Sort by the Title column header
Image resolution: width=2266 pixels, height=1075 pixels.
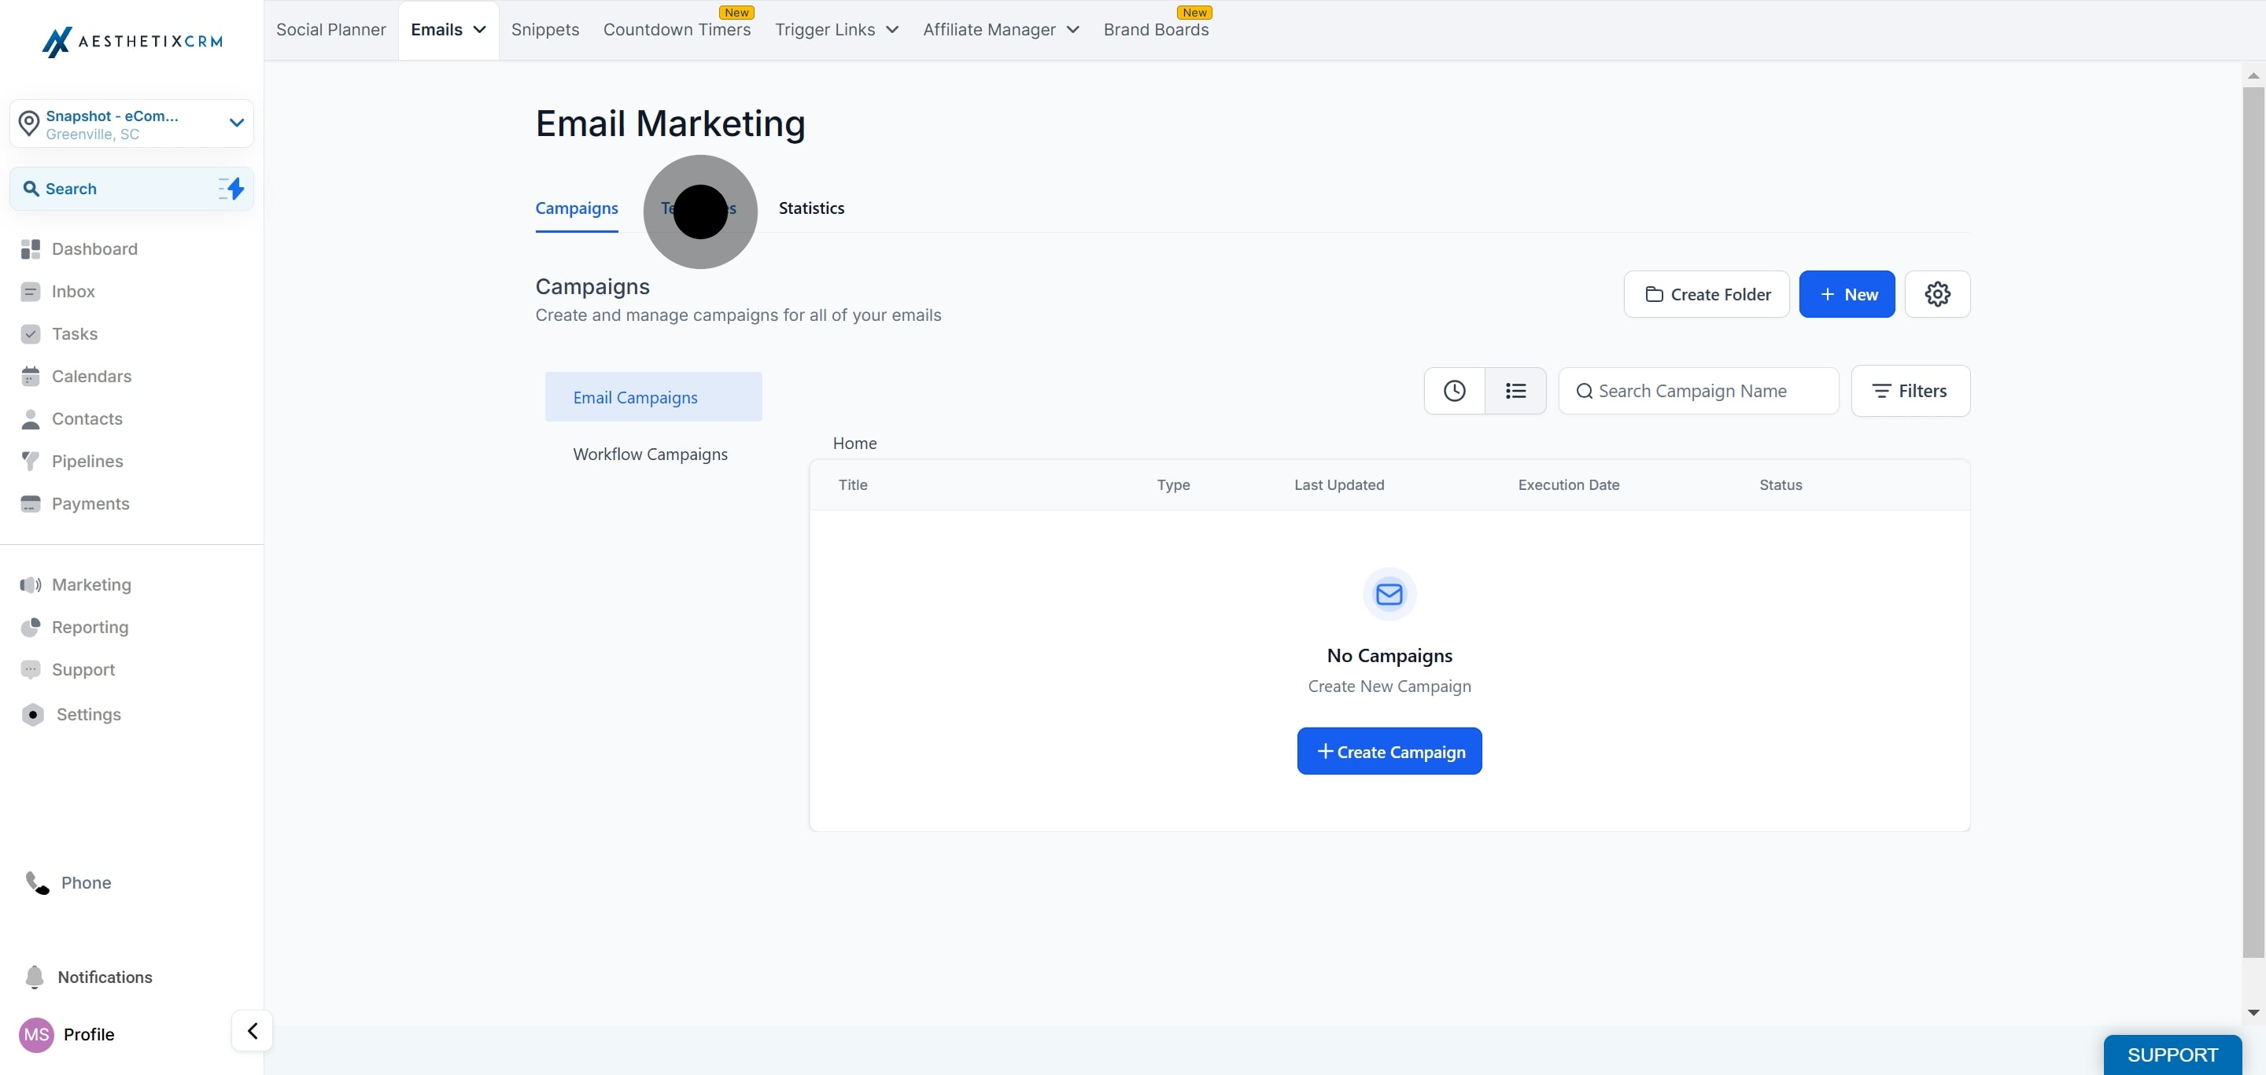852,485
